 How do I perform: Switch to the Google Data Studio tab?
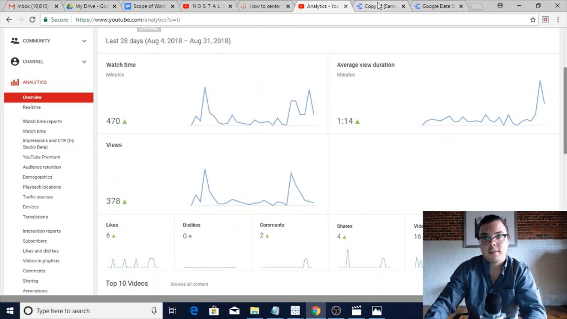coord(439,6)
